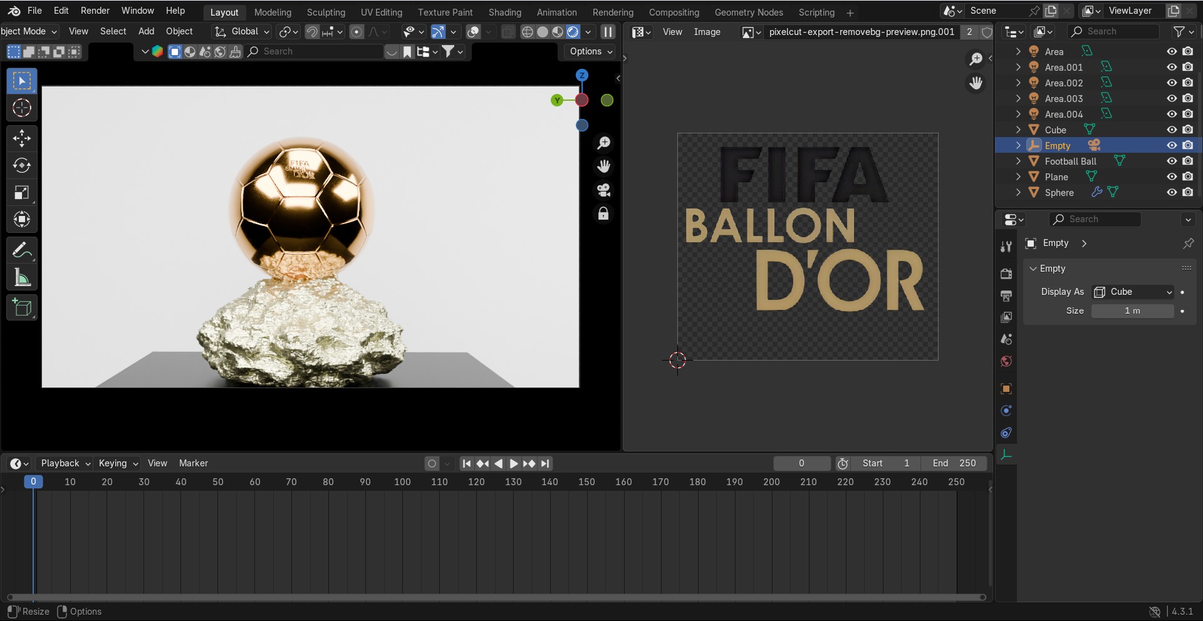Open the Scene properties tab
Screen dimensions: 1203x621
pos(1006,339)
